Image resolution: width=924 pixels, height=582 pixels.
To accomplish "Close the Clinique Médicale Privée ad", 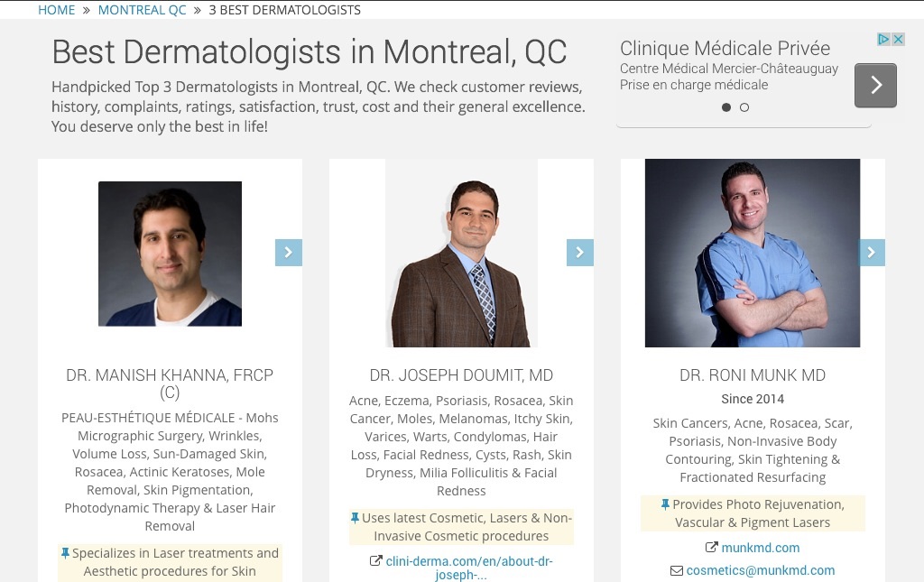I will click(x=898, y=40).
